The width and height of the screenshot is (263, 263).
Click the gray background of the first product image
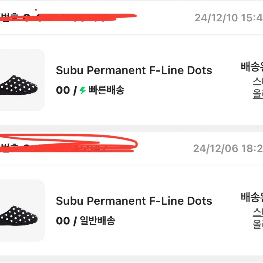click(23, 62)
